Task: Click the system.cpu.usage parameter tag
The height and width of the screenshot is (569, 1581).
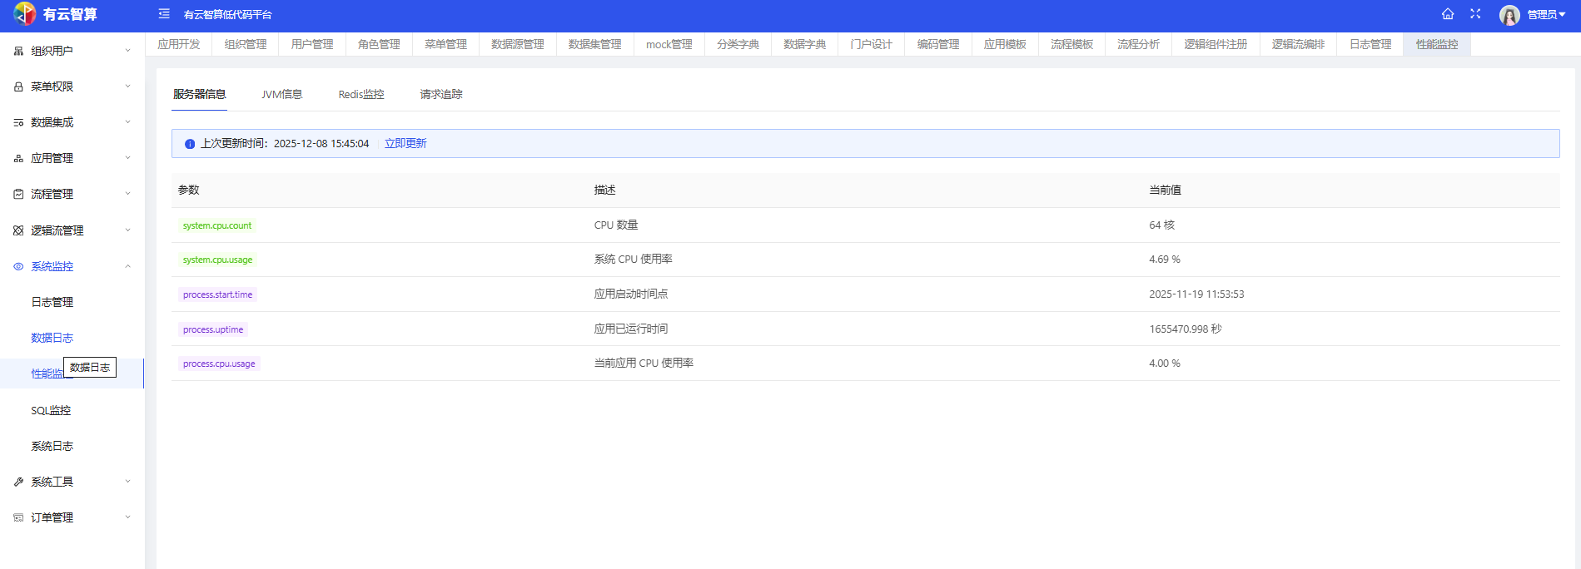Action: click(x=217, y=260)
